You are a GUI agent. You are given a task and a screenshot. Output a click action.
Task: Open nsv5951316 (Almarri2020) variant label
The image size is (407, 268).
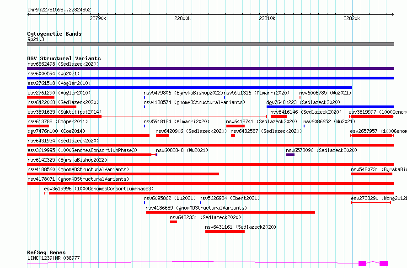pyautogui.click(x=257, y=93)
